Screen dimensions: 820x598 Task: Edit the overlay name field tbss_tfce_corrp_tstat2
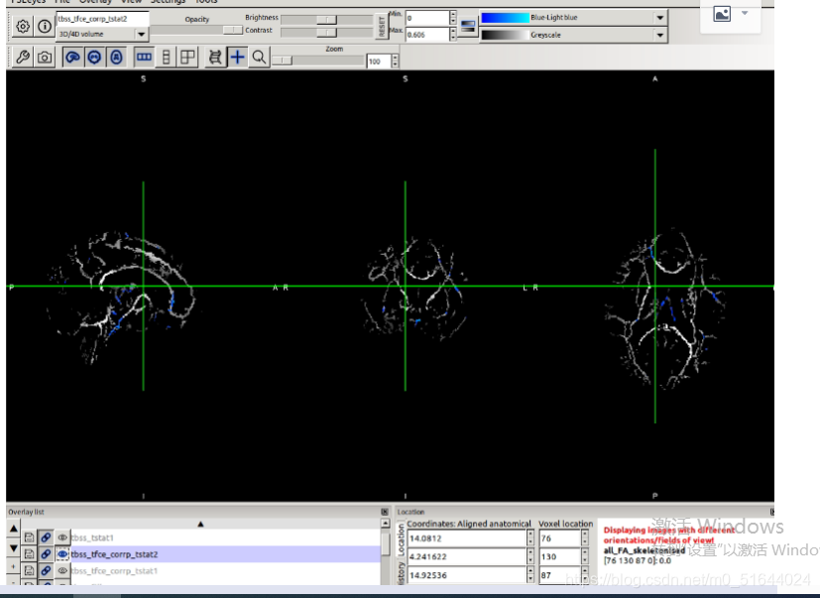(x=102, y=19)
